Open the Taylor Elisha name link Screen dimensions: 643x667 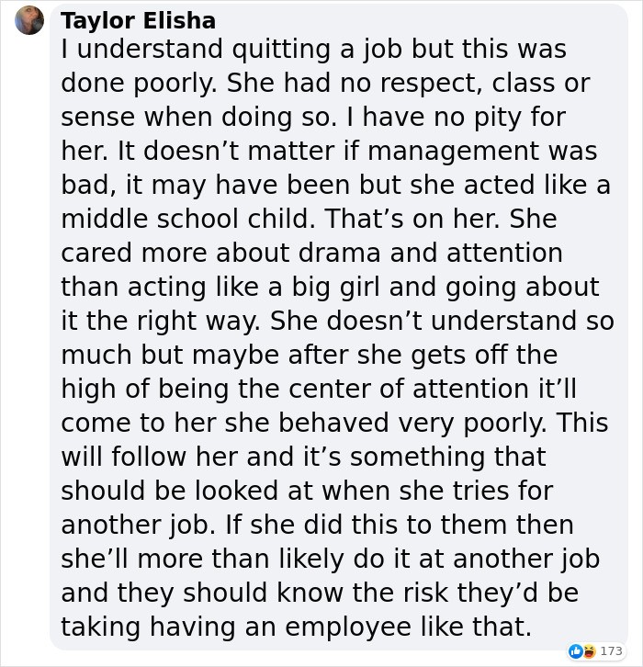click(138, 21)
